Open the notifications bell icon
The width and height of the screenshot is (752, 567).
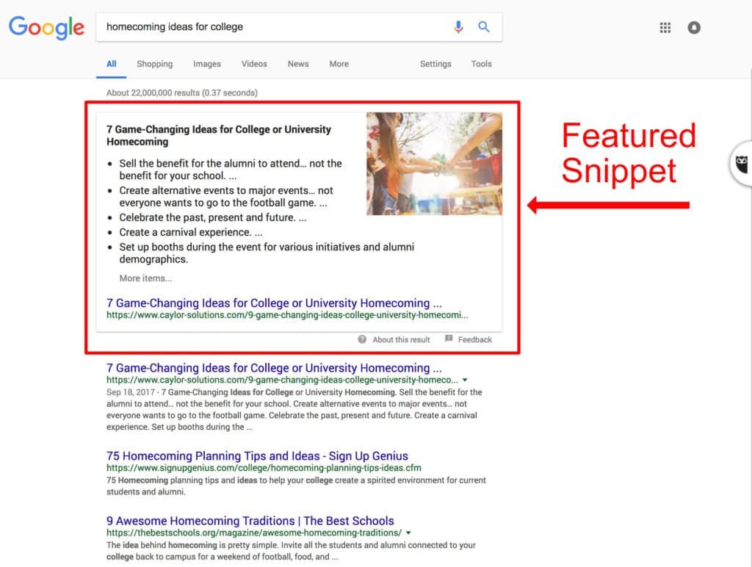tap(693, 27)
